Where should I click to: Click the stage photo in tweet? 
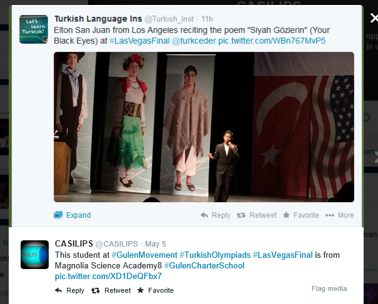(x=204, y=127)
